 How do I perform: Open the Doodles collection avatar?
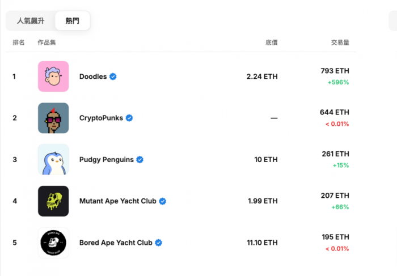pos(53,77)
